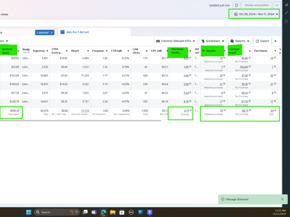Open Cost per result column dropdown arrow

[250, 51]
